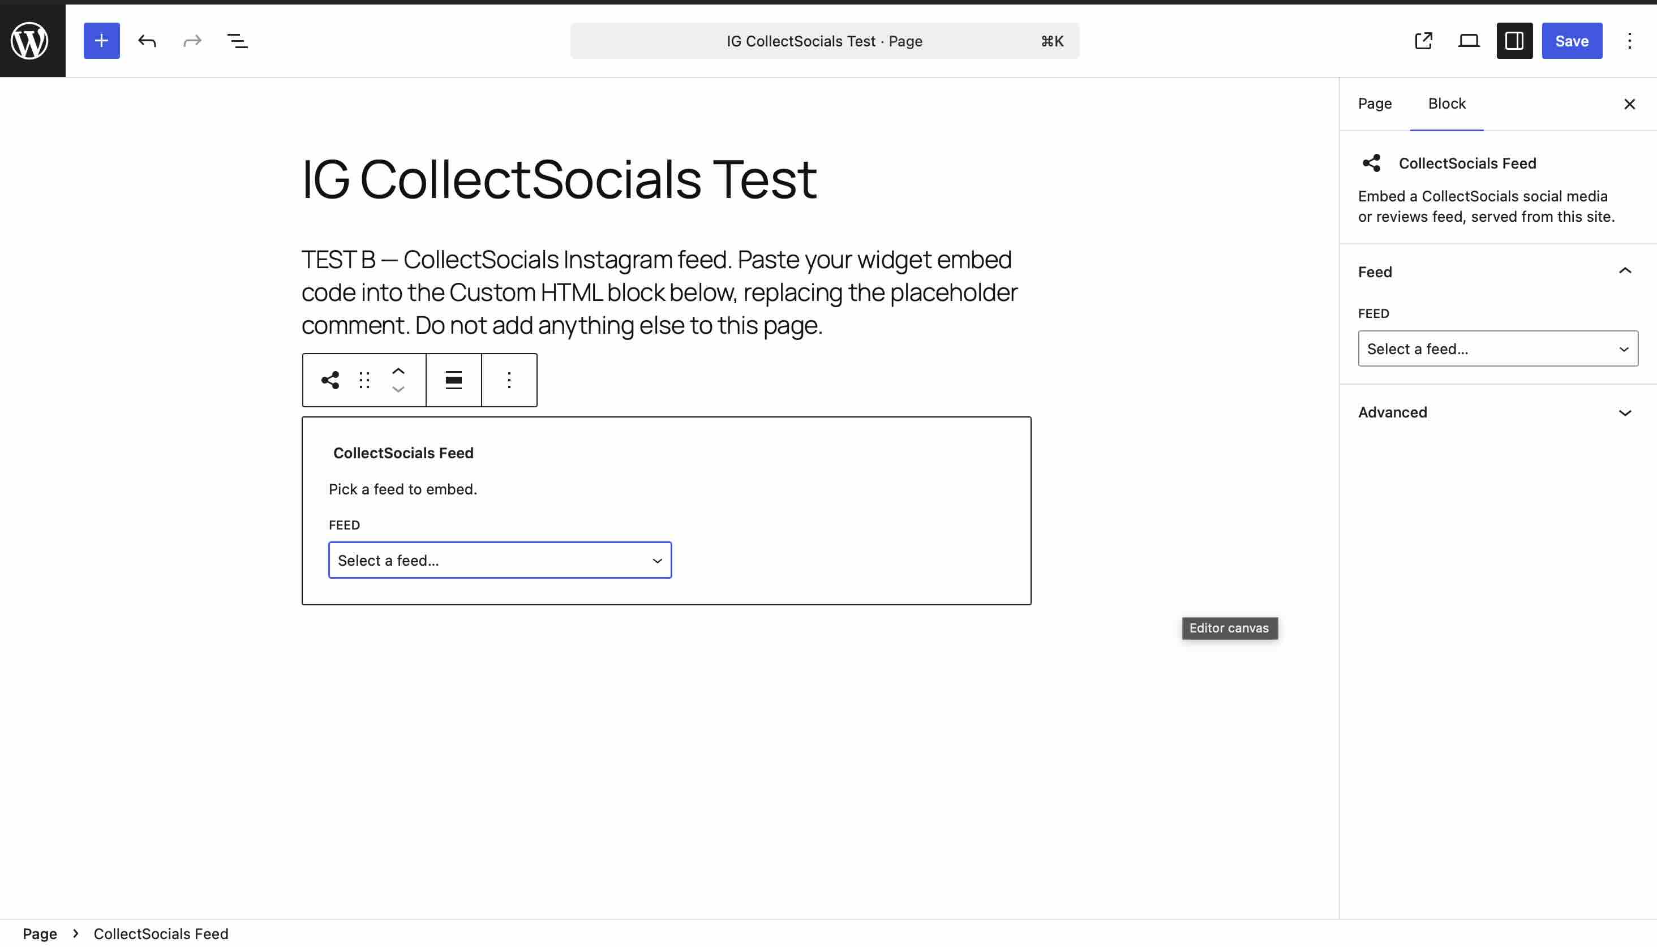Switch to the Page tab
Viewport: 1657px width, 947px height.
tap(1375, 104)
